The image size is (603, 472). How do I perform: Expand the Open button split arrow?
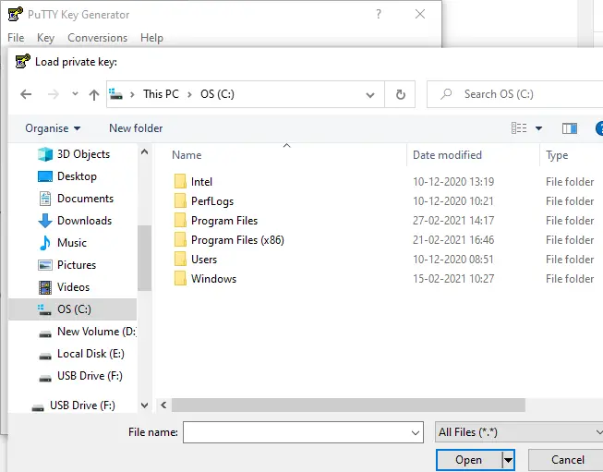tap(509, 460)
